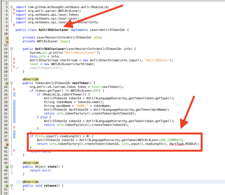
Task: Click the @Override annotation above nextToken
Action: pos(31,79)
